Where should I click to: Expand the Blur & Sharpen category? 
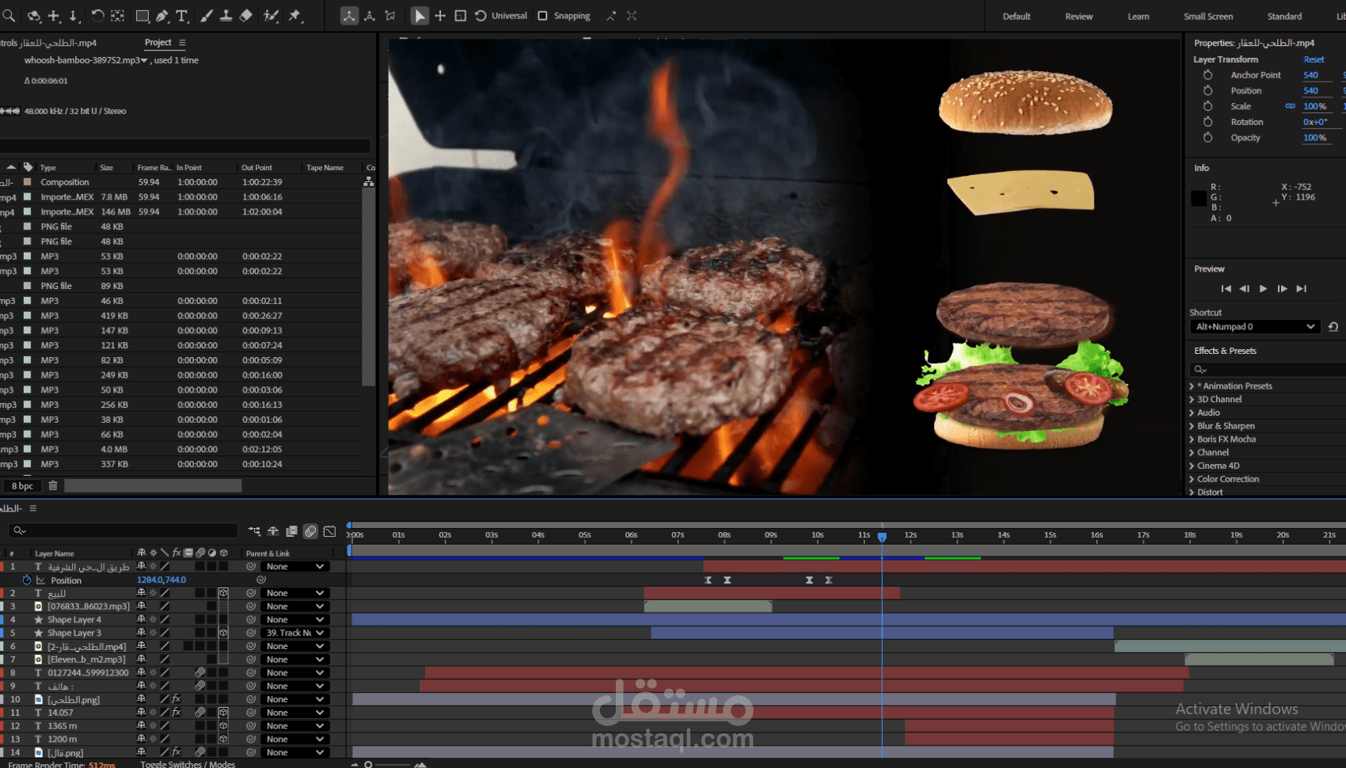click(1192, 426)
